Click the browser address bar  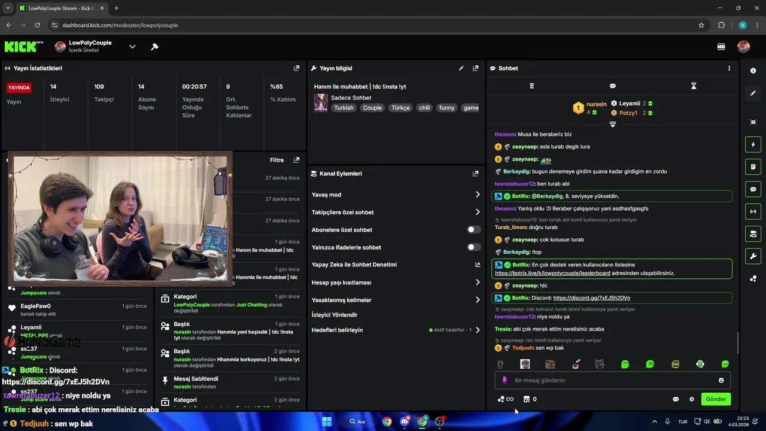pyautogui.click(x=371, y=25)
